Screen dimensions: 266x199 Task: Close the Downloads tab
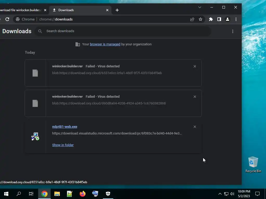point(107,10)
